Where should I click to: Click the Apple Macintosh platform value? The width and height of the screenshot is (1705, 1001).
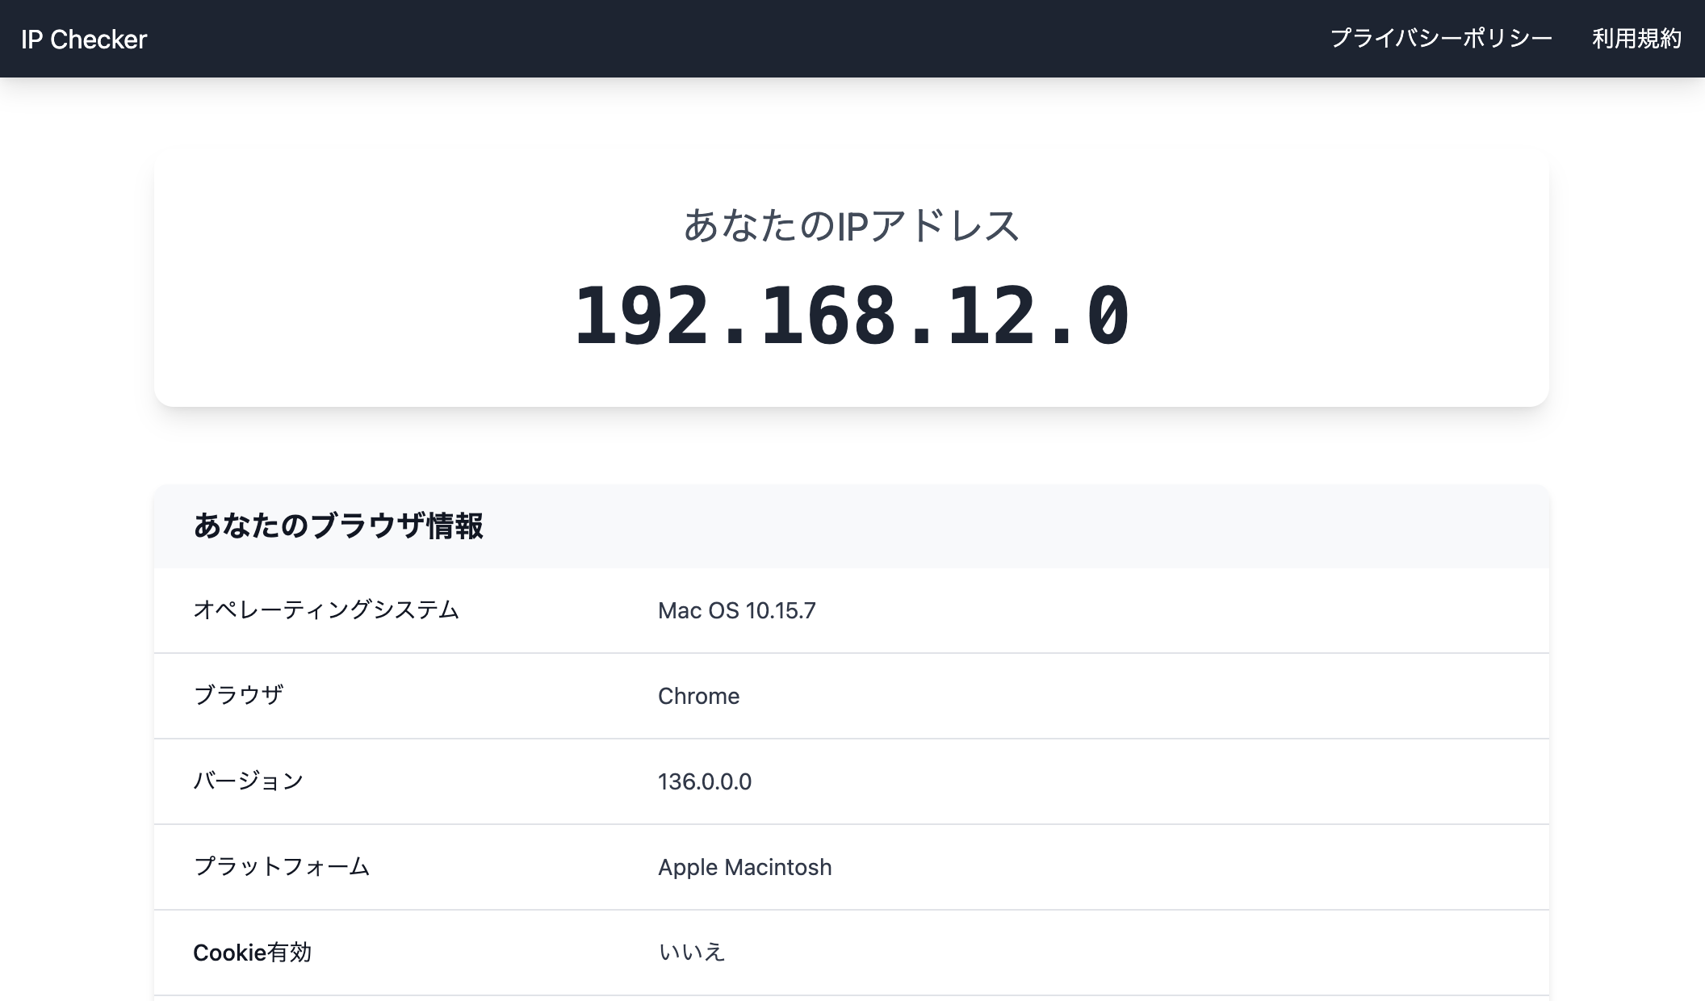(744, 867)
